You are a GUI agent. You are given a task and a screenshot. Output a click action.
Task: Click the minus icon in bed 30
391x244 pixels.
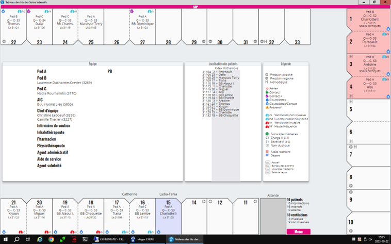pos(211,42)
